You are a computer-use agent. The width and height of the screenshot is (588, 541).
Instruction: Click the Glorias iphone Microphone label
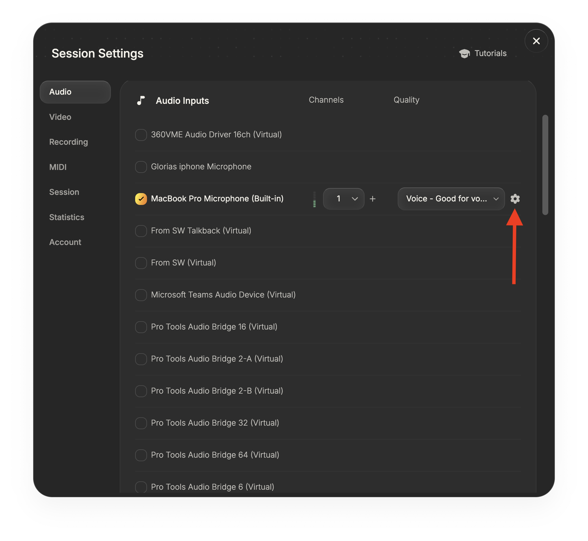tap(201, 167)
